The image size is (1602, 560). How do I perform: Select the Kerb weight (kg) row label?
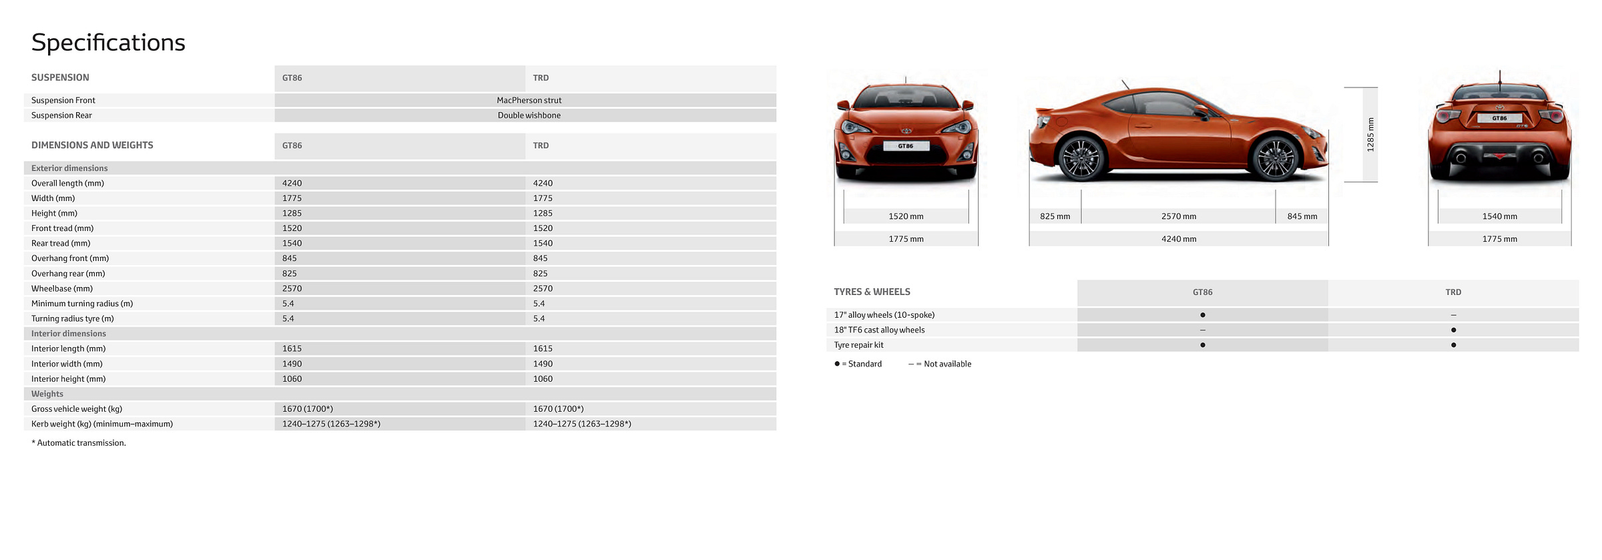[x=102, y=424]
